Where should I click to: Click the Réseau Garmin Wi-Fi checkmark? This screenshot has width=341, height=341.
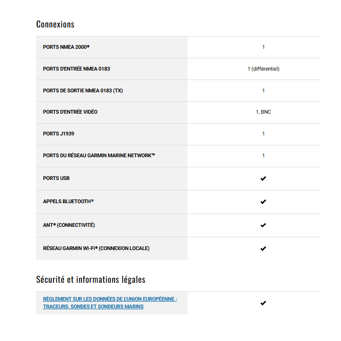[x=263, y=248]
